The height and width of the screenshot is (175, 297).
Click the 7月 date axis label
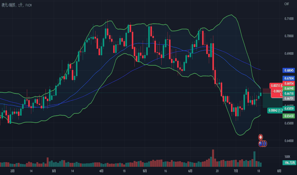[236, 171]
